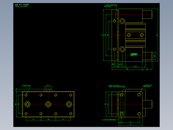Select the green Model line under the title
The width and height of the screenshot is (173, 130).
[21, 6]
